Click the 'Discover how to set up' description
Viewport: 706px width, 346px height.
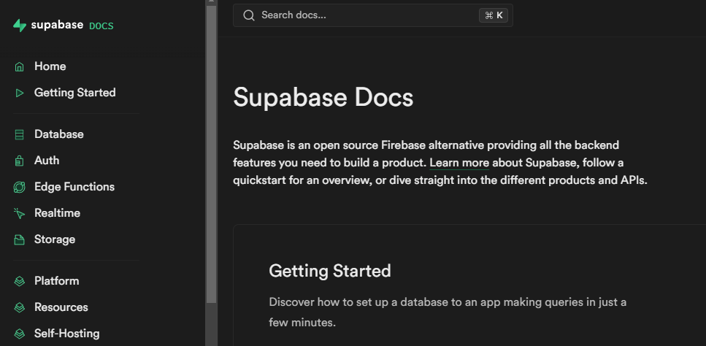point(448,312)
